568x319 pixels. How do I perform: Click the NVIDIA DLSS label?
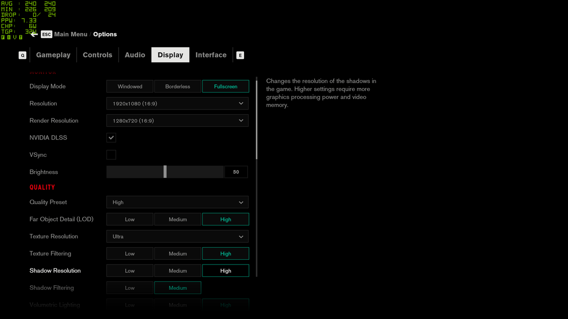click(48, 138)
